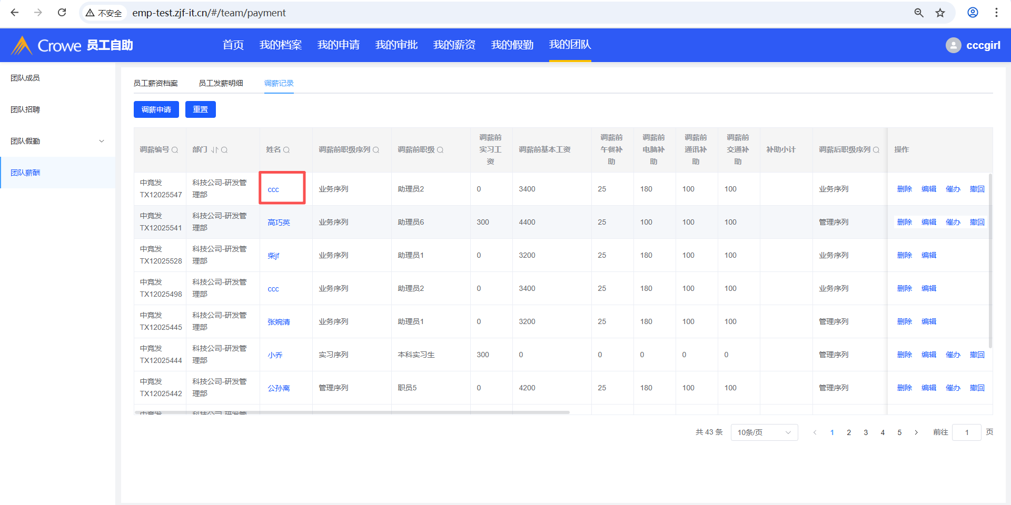Reload the page with browser refresh icon

[62, 13]
